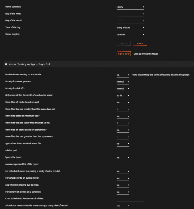
Task: Click the Apply button
Action: point(124,43)
